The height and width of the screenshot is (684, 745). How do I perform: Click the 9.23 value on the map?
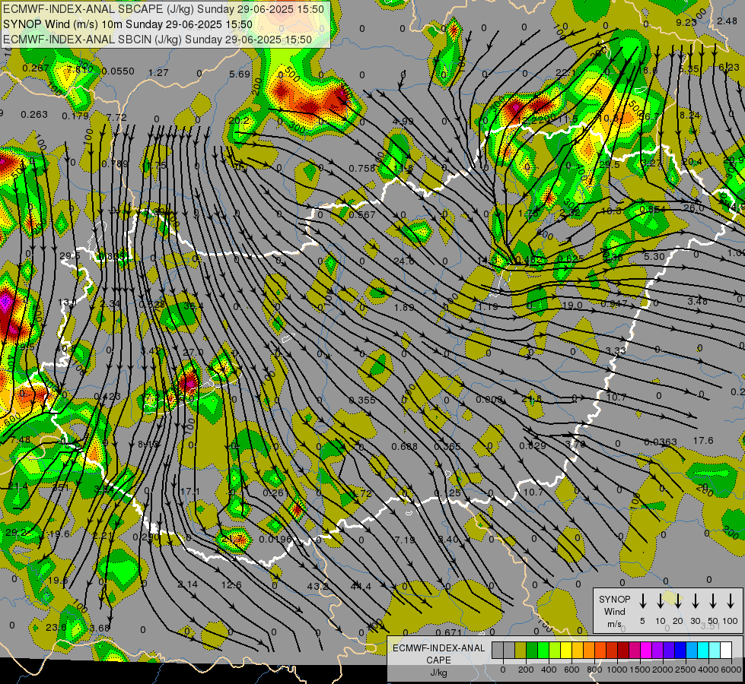click(686, 22)
